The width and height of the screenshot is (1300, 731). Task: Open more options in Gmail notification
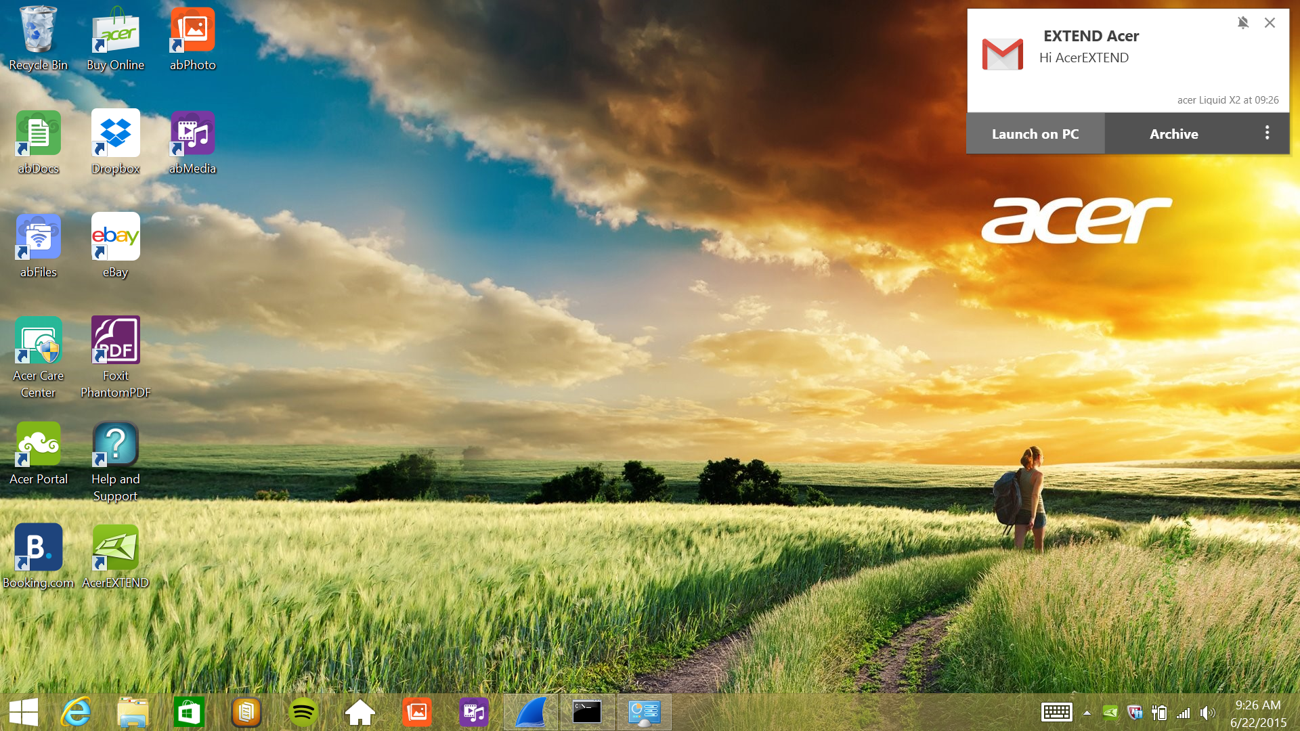pos(1267,133)
